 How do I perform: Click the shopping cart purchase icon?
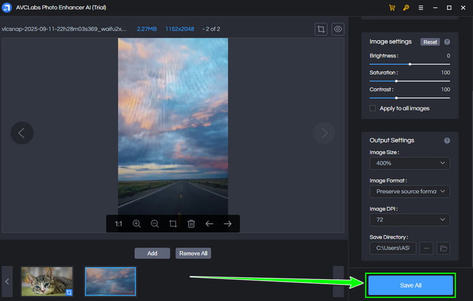pyautogui.click(x=392, y=8)
